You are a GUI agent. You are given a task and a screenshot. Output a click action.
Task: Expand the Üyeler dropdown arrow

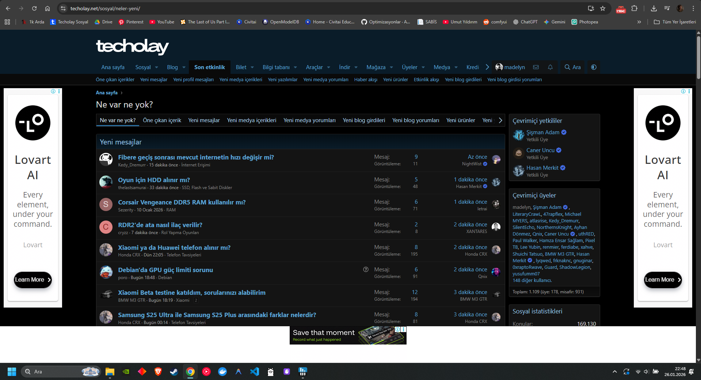tap(423, 67)
